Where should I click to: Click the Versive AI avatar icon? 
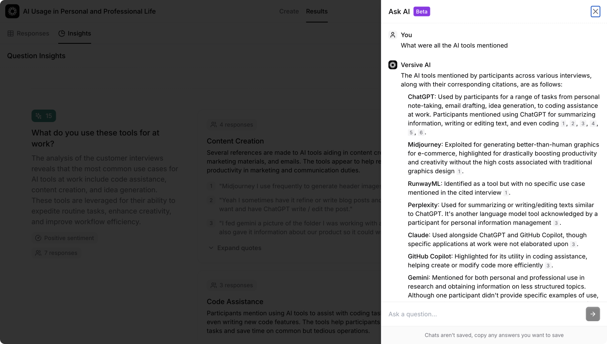393,65
